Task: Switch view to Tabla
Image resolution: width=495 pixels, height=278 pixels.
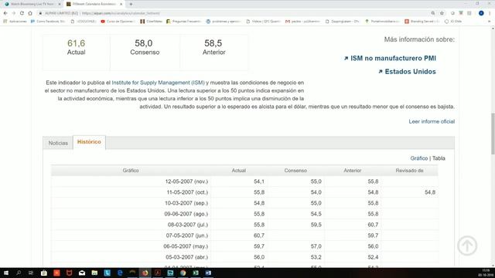Action: [439, 158]
